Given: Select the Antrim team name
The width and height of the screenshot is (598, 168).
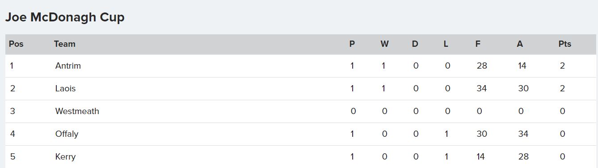Looking at the screenshot, I should [x=68, y=66].
